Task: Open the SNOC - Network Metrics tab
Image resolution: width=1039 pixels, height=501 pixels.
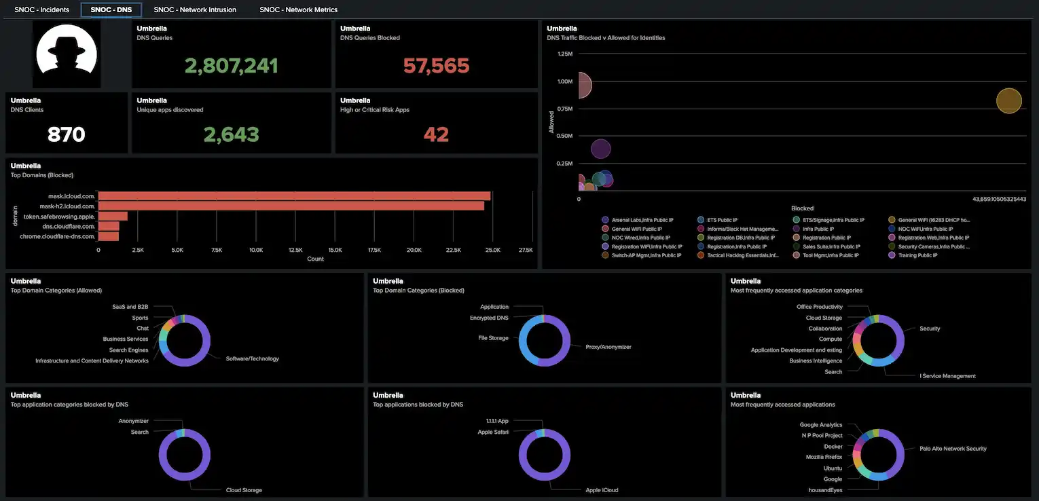Action: pyautogui.click(x=298, y=10)
